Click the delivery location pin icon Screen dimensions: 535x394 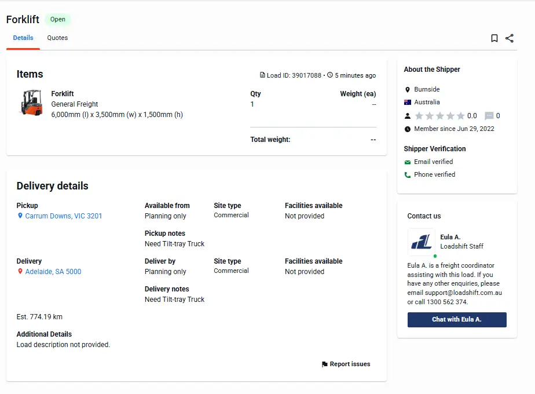[x=19, y=271]
